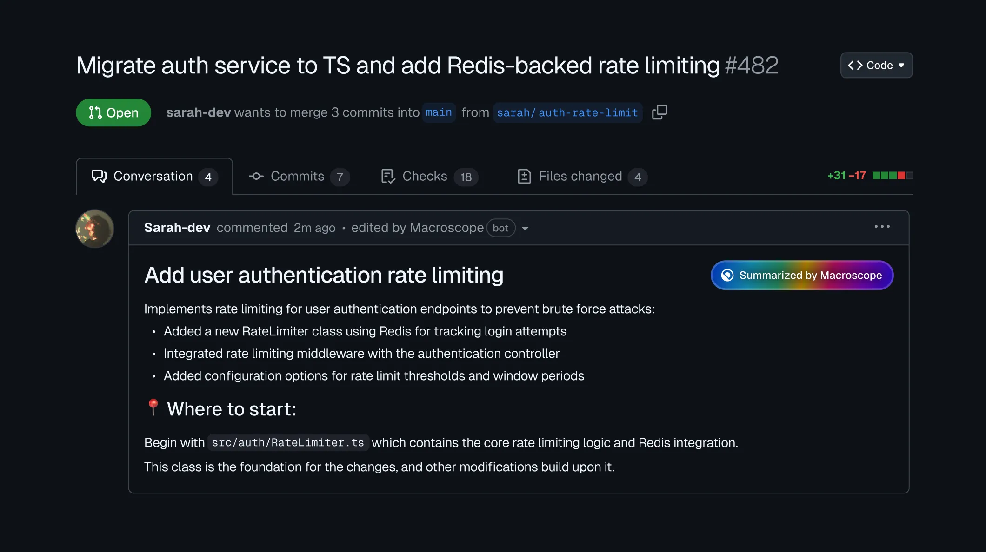The height and width of the screenshot is (552, 986).
Task: Click the Open pull request status badge
Action: (113, 112)
